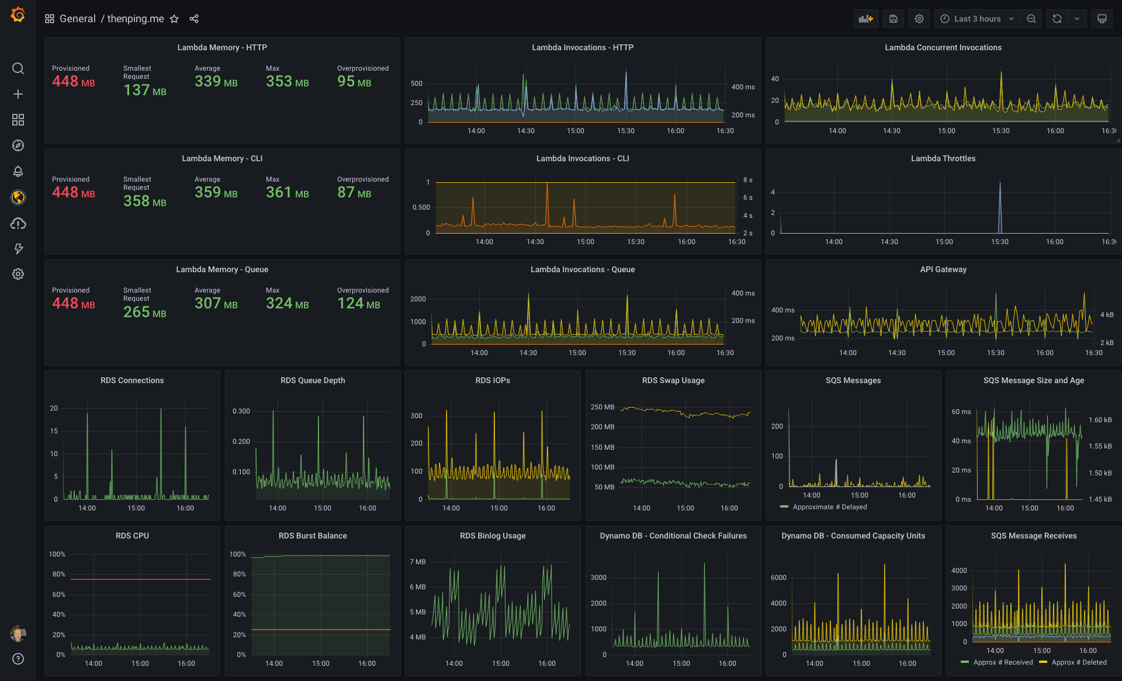Click the user avatar in sidebar
1122x681 pixels.
click(18, 633)
